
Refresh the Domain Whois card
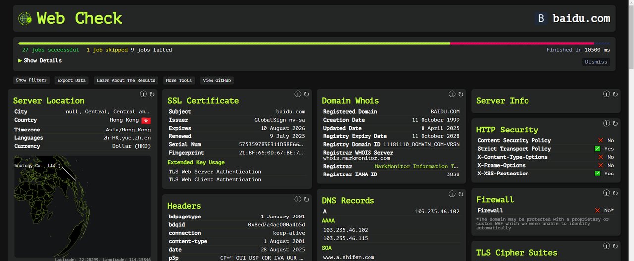pyautogui.click(x=461, y=94)
